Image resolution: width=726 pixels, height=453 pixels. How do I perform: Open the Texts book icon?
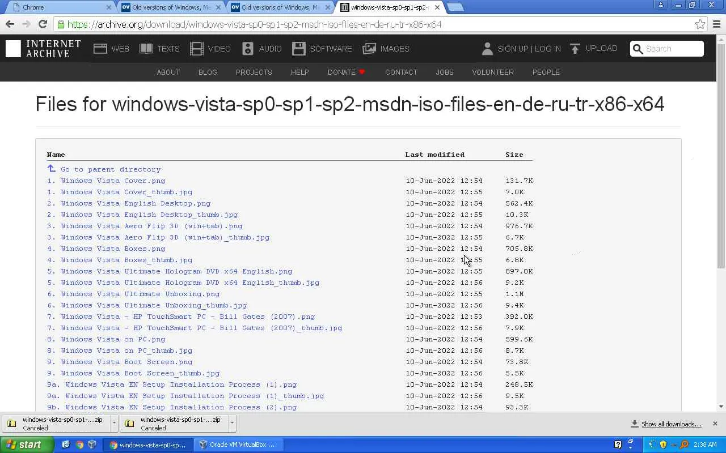(146, 49)
